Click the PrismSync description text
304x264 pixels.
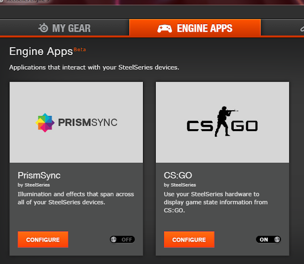click(x=76, y=198)
